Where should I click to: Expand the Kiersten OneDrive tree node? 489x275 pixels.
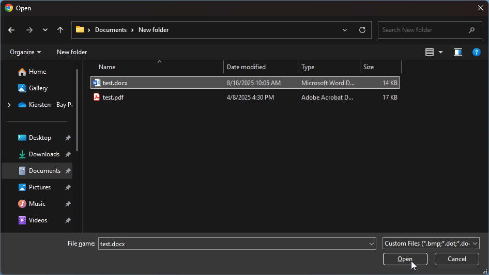(9, 105)
